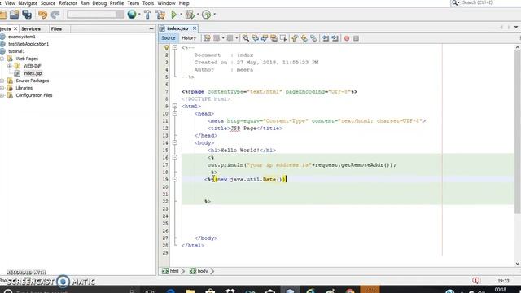Click Find Previous Occurrence icon
This screenshot has width=521, height=293.
(255, 38)
